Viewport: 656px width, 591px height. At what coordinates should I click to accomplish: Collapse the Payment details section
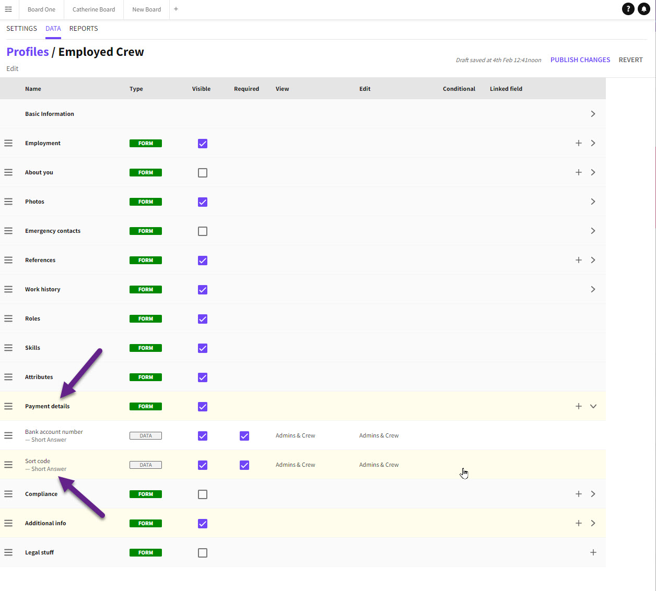[593, 406]
